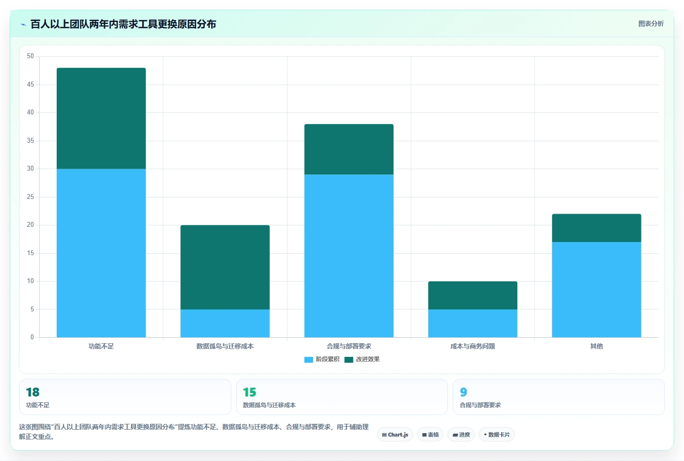This screenshot has width=684, height=461.
Task: Click the 9 value in the 合规与部署要求 card
Action: [463, 392]
